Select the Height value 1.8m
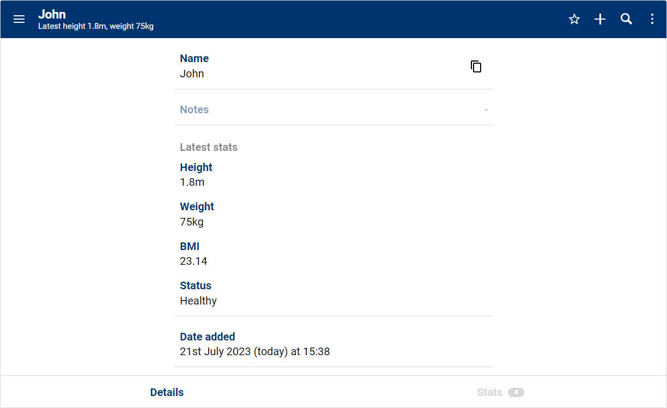This screenshot has width=667, height=408. click(x=192, y=182)
